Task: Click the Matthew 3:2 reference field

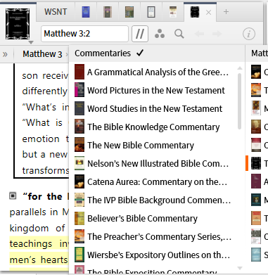Action: click(84, 34)
